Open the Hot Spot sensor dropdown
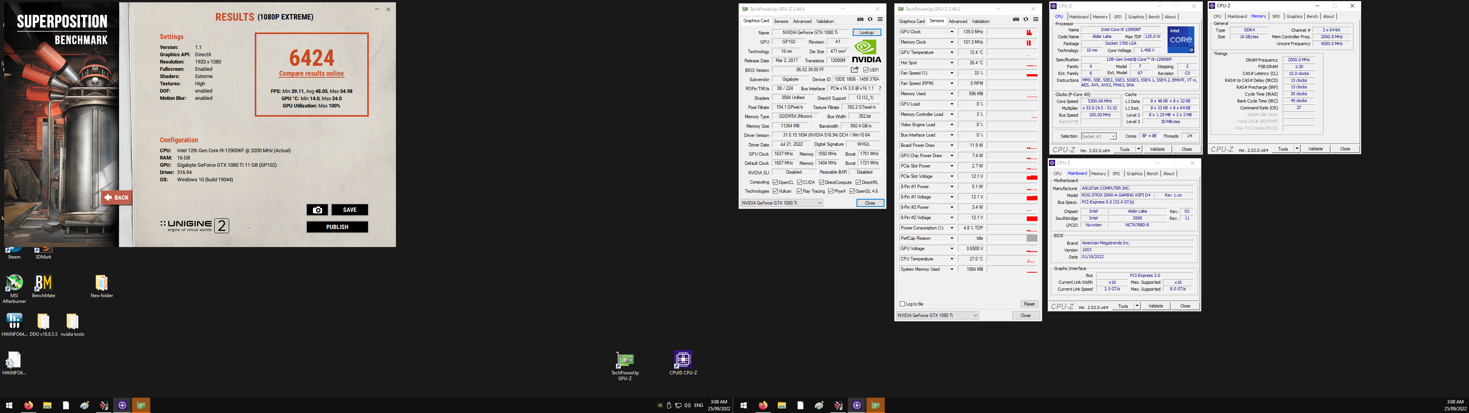The height and width of the screenshot is (413, 1469). point(951,63)
